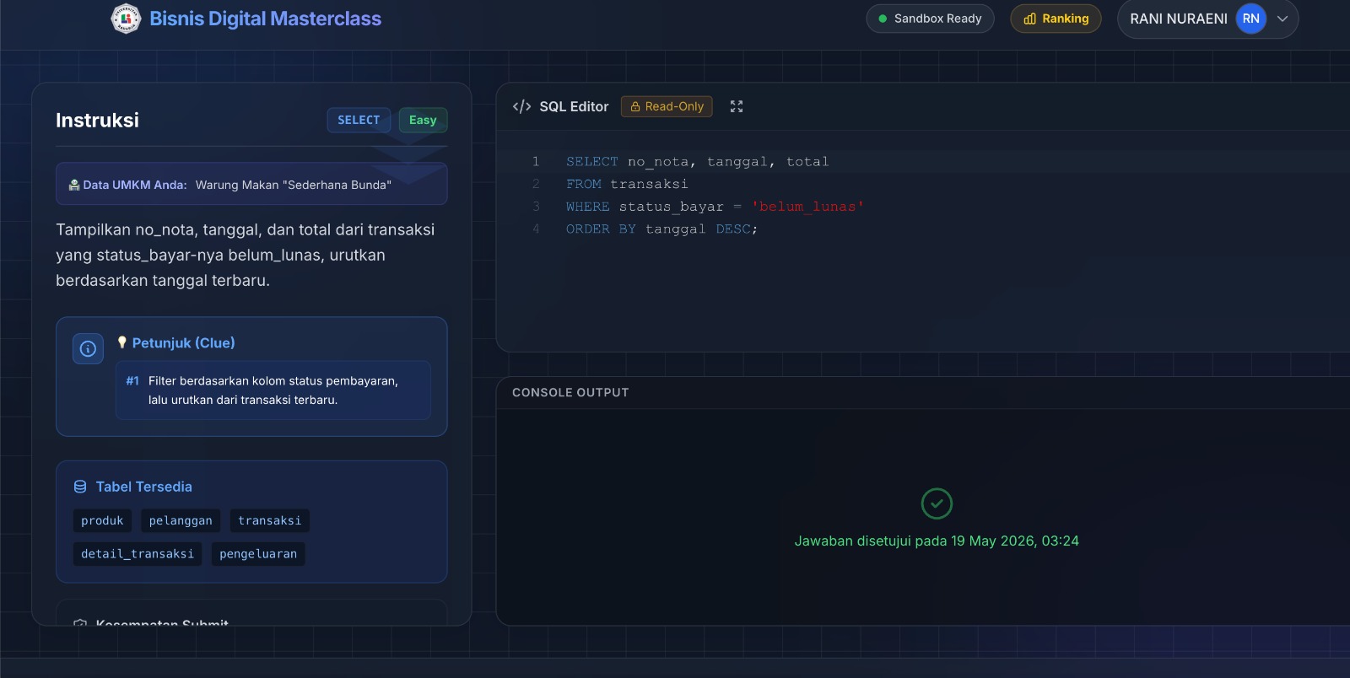The height and width of the screenshot is (678, 1350).
Task: Click the Easy difficulty tag
Action: pyautogui.click(x=423, y=120)
